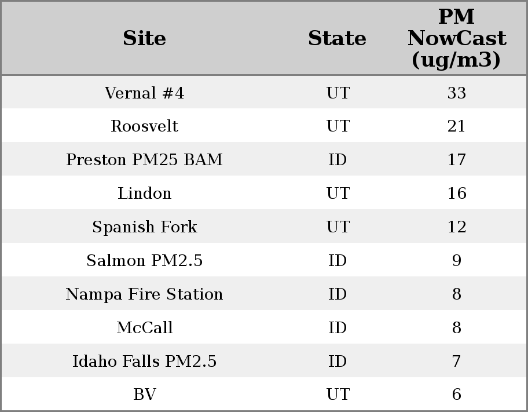Screen dimensions: 528x412
Task: Click the PM NowCast (ug/m3) column header
Action: pyautogui.click(x=456, y=38)
